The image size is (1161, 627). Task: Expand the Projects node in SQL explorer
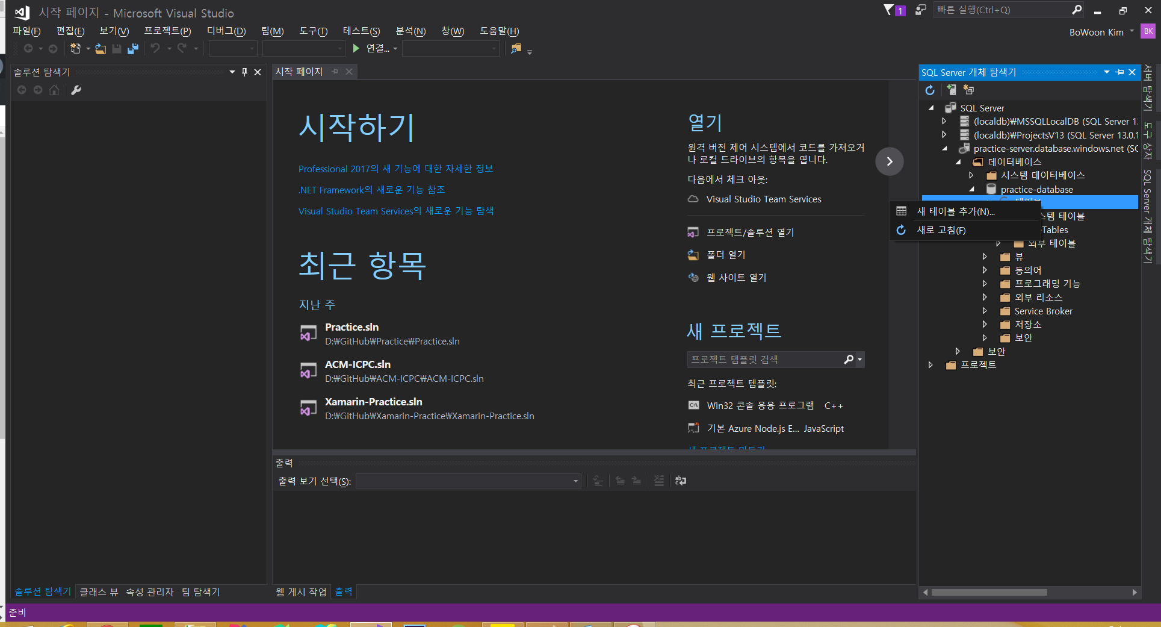pos(930,364)
